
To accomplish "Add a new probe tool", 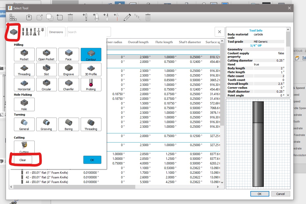I will [x=116, y=17].
